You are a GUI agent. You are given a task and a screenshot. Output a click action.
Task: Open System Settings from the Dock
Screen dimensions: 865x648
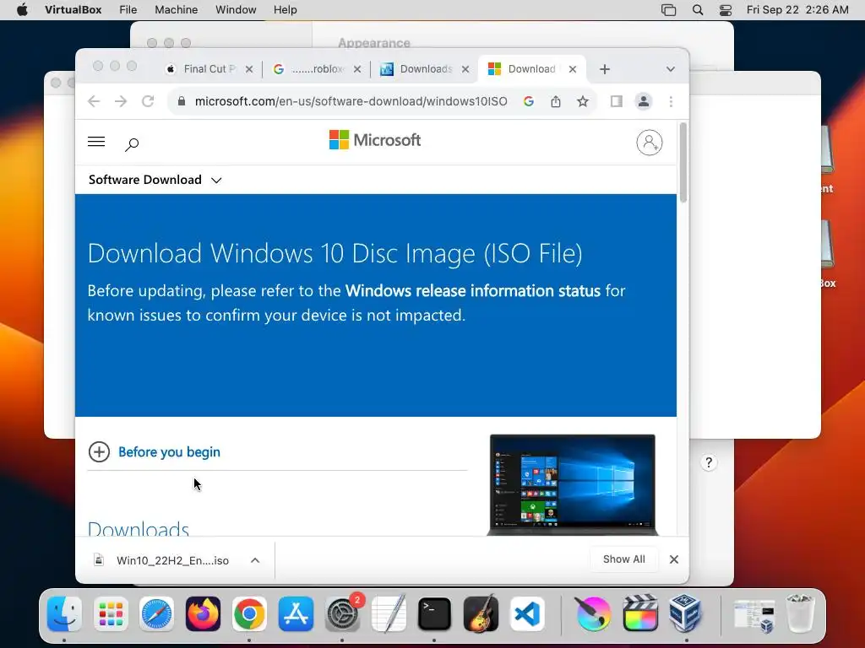(x=343, y=614)
